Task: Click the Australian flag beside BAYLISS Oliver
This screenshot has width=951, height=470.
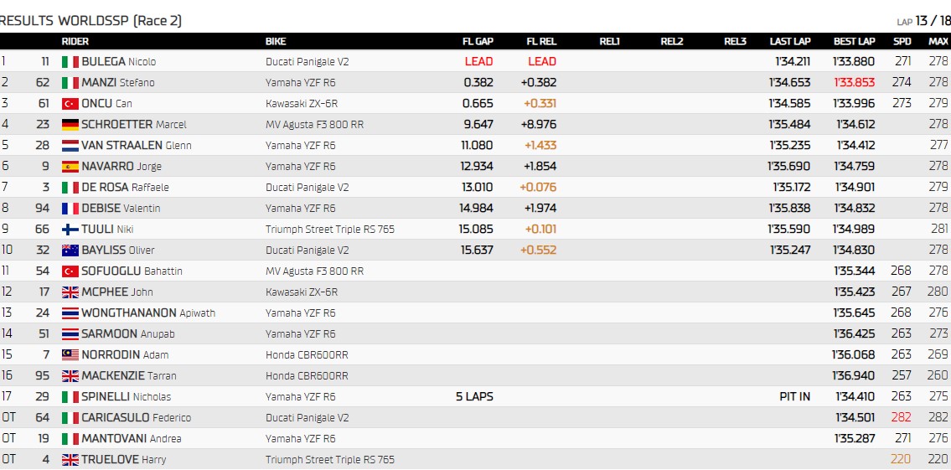Action: click(x=70, y=250)
